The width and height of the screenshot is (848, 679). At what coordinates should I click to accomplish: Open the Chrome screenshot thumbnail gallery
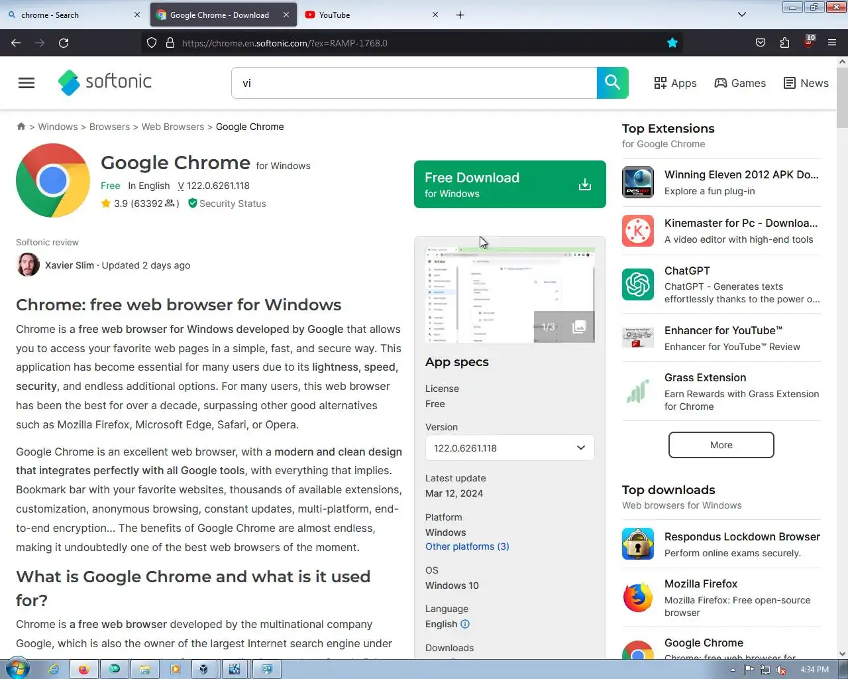pos(510,295)
